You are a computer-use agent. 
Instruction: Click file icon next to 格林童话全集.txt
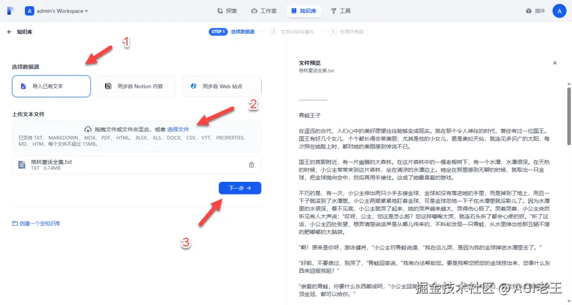22,165
